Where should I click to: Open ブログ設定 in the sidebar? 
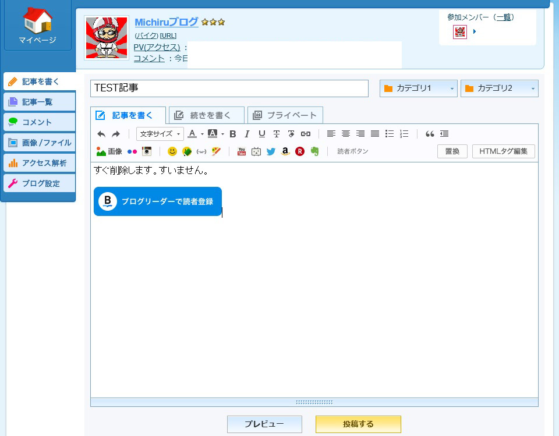(x=40, y=183)
